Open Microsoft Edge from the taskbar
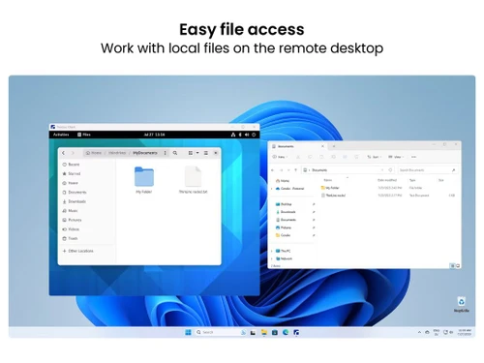Screen dimensions: 484x363 pos(286,332)
